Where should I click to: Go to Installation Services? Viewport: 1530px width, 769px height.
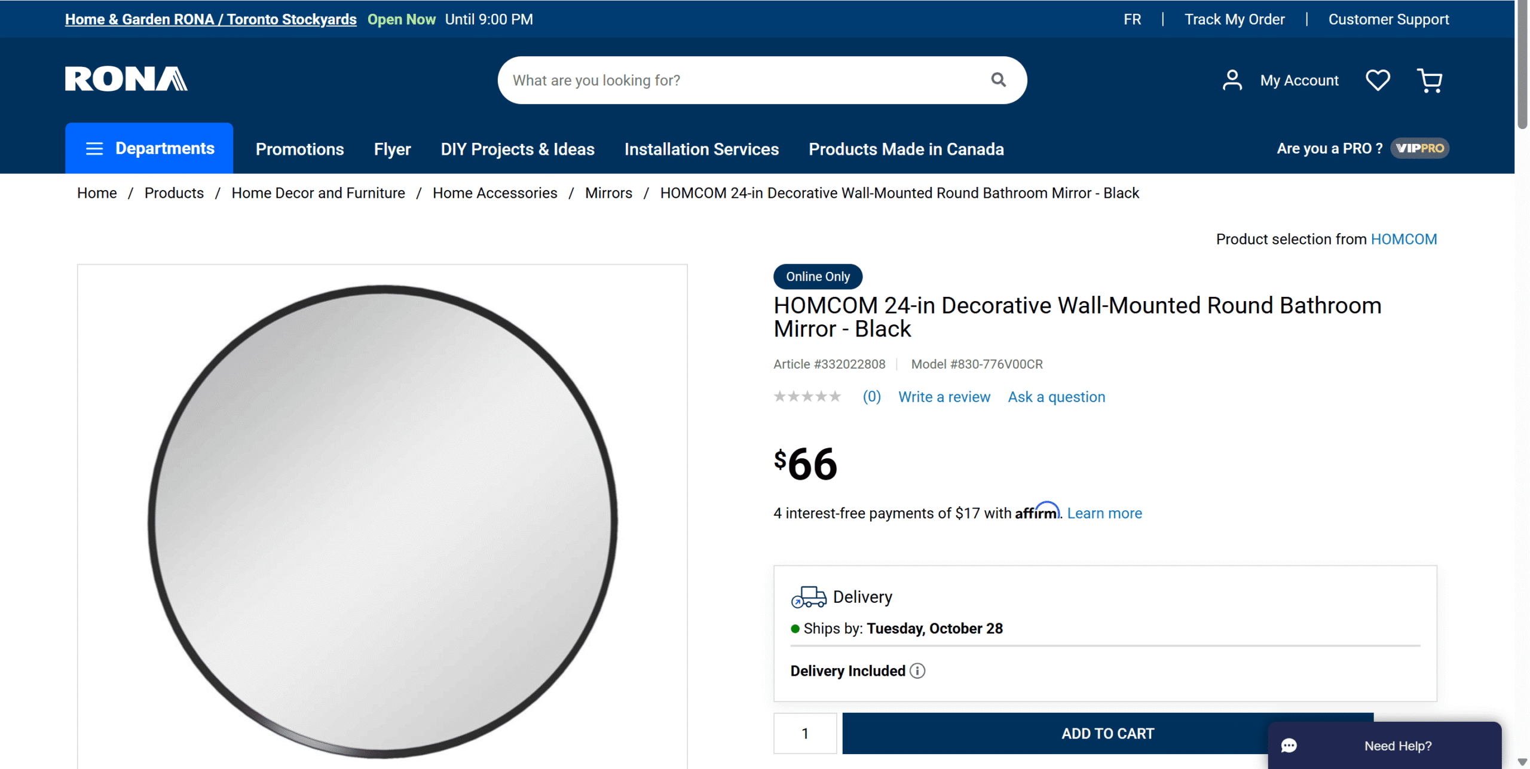(x=701, y=149)
